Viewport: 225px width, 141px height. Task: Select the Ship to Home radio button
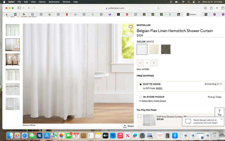(140, 84)
